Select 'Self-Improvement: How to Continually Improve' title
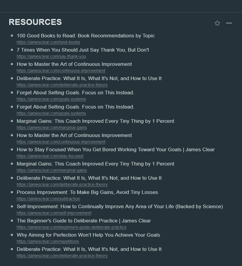This screenshot has width=242, height=266. 120,206
